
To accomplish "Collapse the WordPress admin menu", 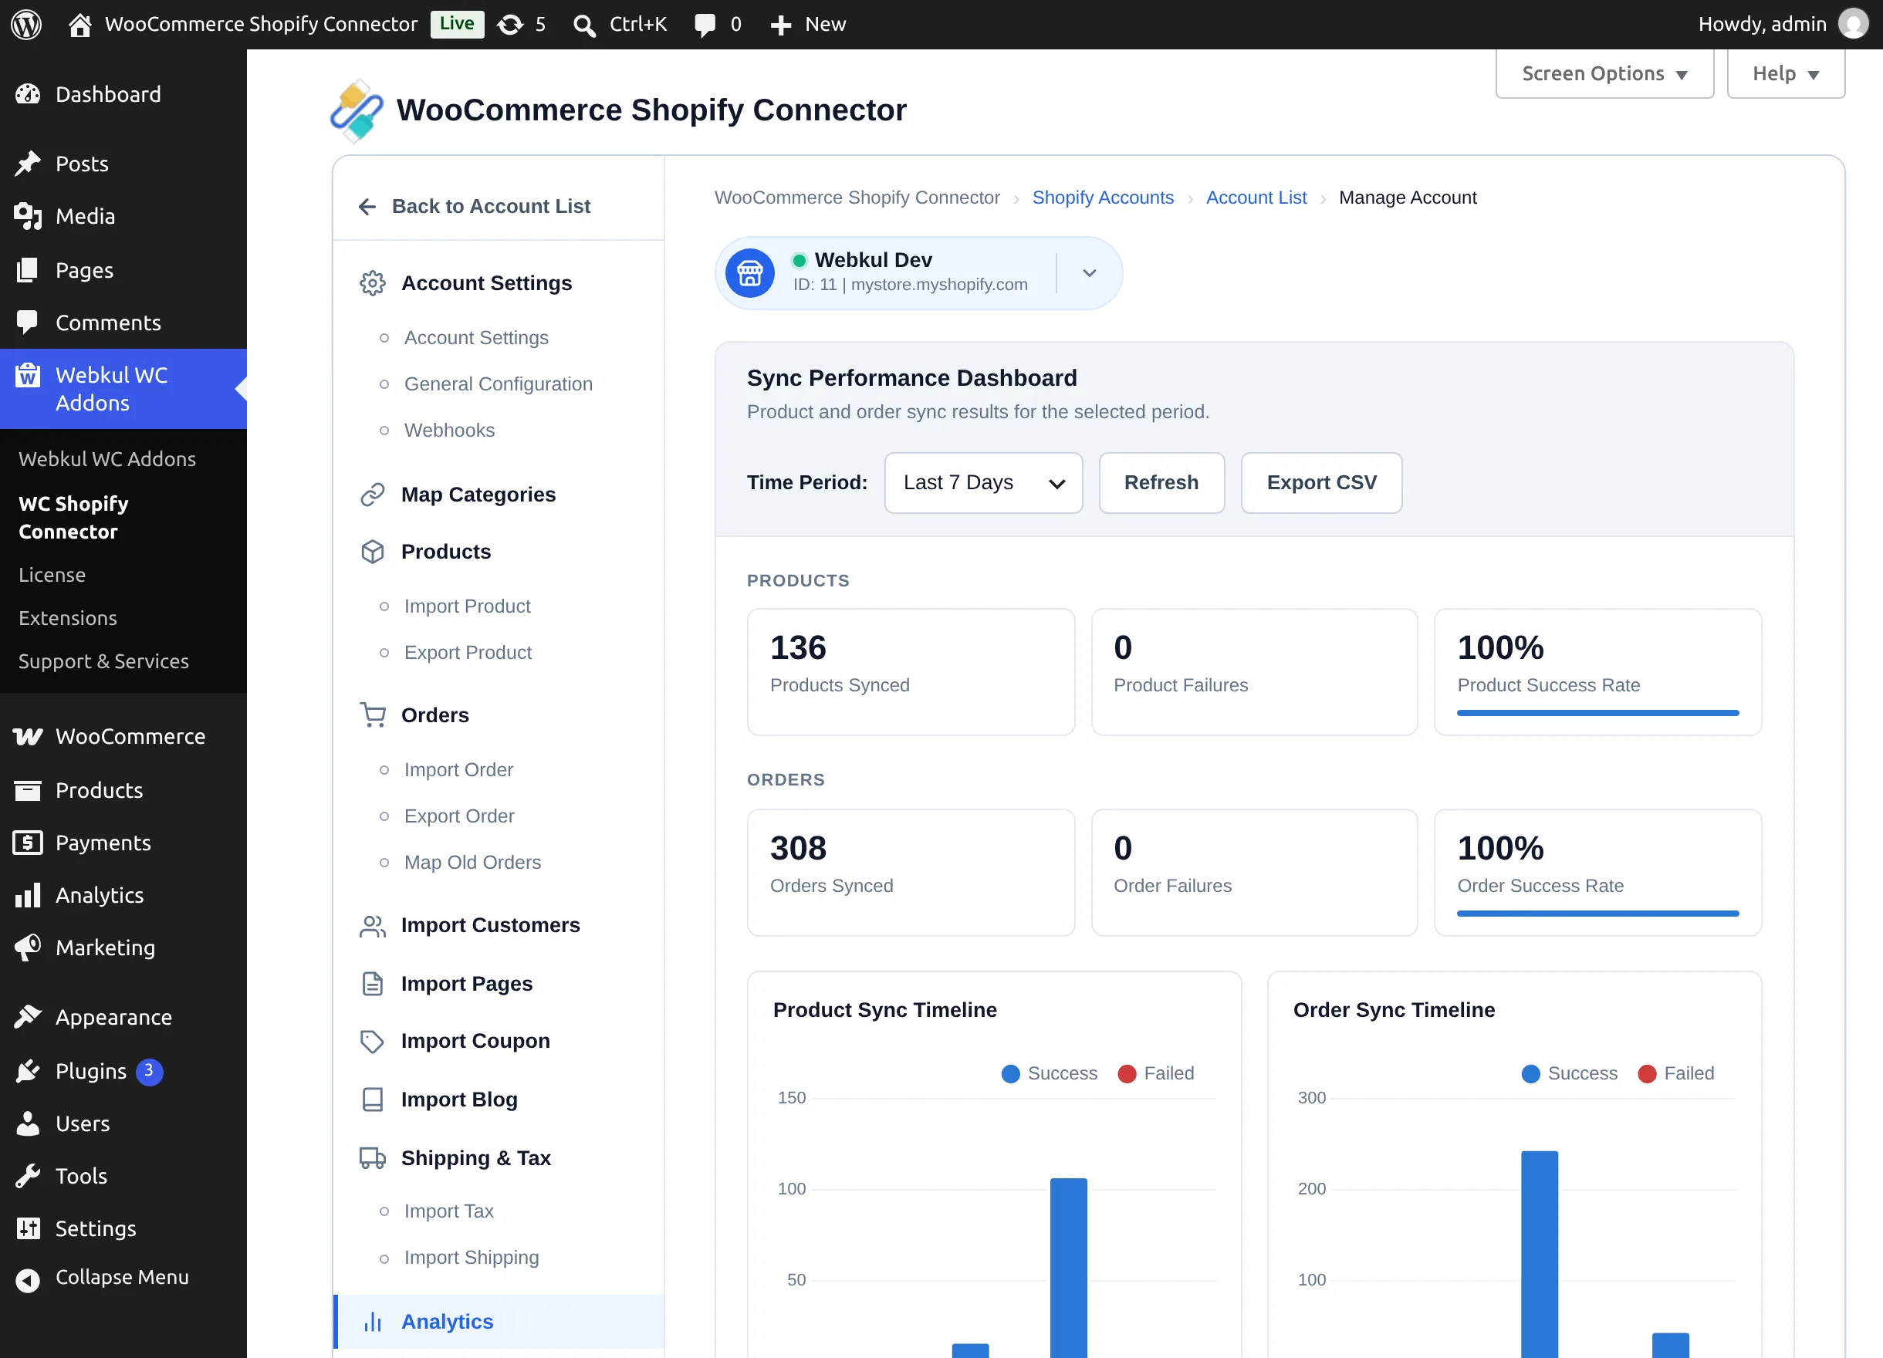I will click(x=123, y=1278).
